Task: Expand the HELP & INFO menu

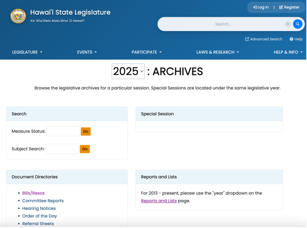Action: click(288, 52)
